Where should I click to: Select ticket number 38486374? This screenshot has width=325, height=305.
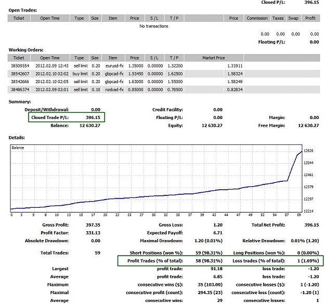tap(20, 90)
